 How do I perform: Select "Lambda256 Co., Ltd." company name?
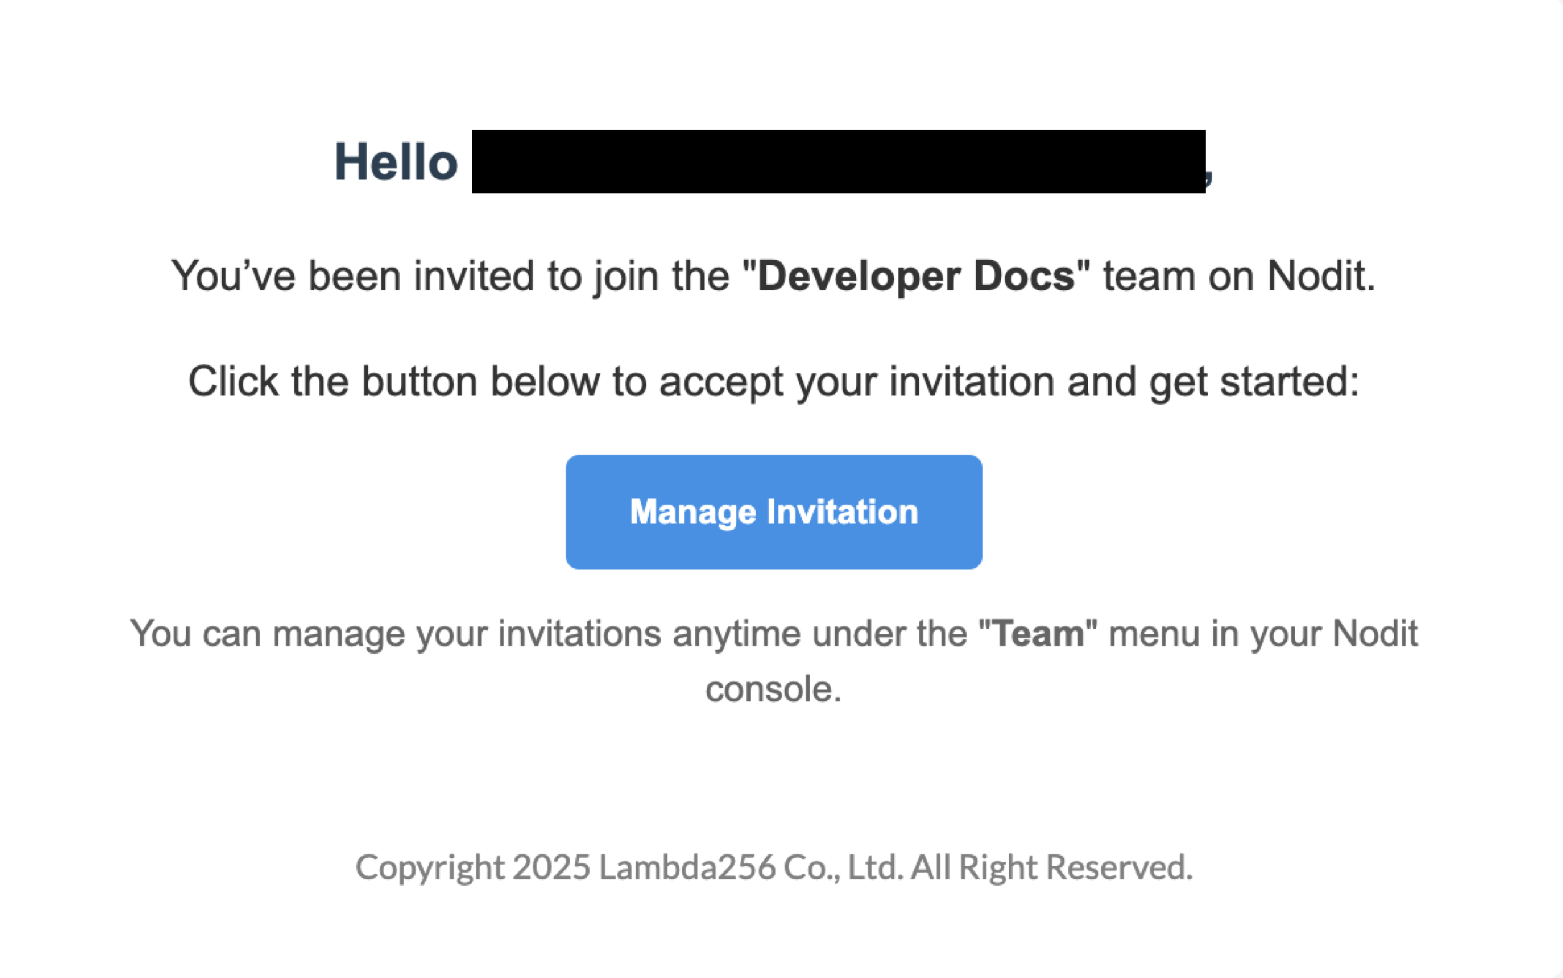751,865
